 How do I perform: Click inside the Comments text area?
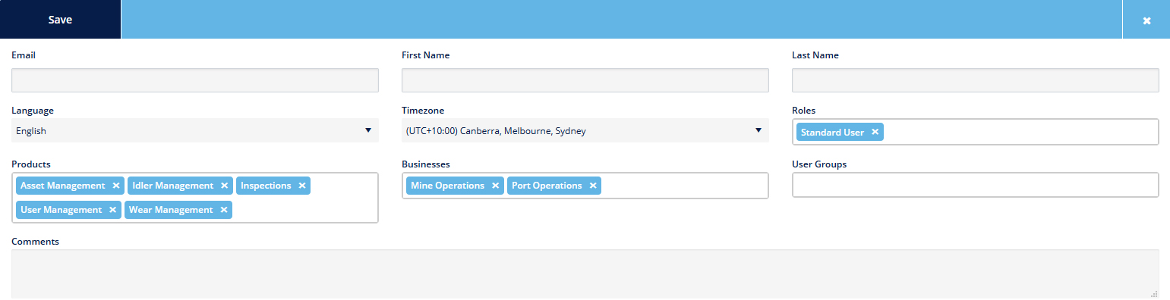[x=585, y=274]
